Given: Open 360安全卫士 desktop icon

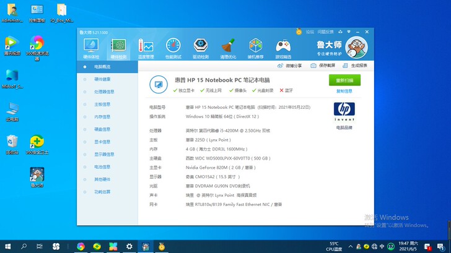Looking at the screenshot, I should pos(37,145).
